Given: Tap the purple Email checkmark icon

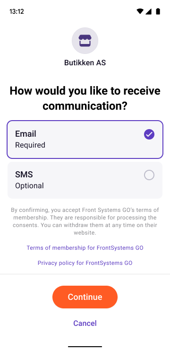Looking at the screenshot, I should [149, 134].
